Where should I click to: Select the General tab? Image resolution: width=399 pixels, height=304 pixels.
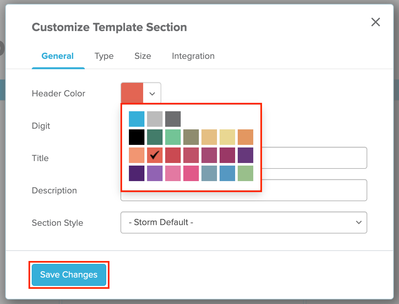(58, 56)
